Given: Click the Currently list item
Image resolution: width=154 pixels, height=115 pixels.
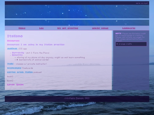Looking at the screenshot, I should 18,53.
